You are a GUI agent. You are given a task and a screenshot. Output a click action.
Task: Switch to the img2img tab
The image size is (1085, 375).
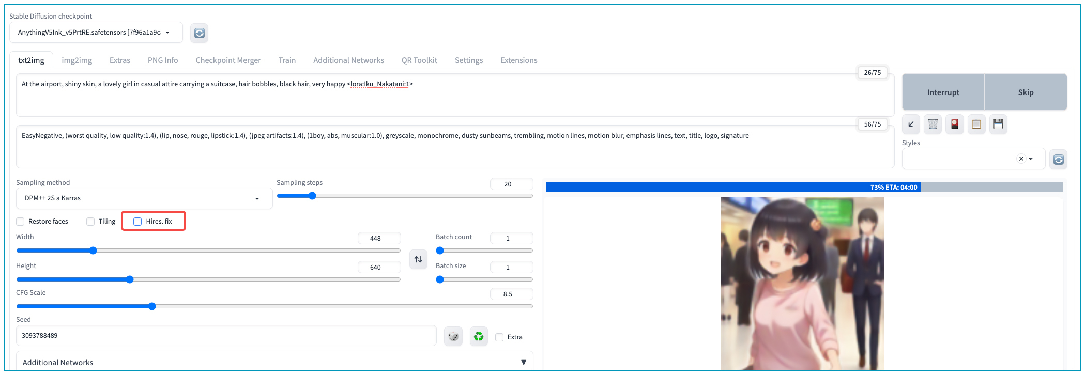[x=77, y=60]
